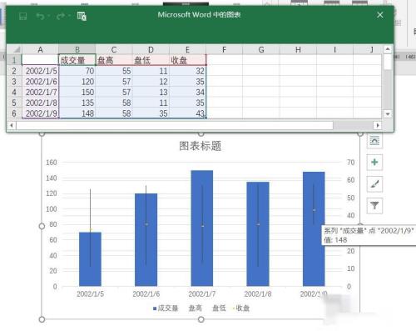Select the 2002/1/7 volume bar

[202, 228]
